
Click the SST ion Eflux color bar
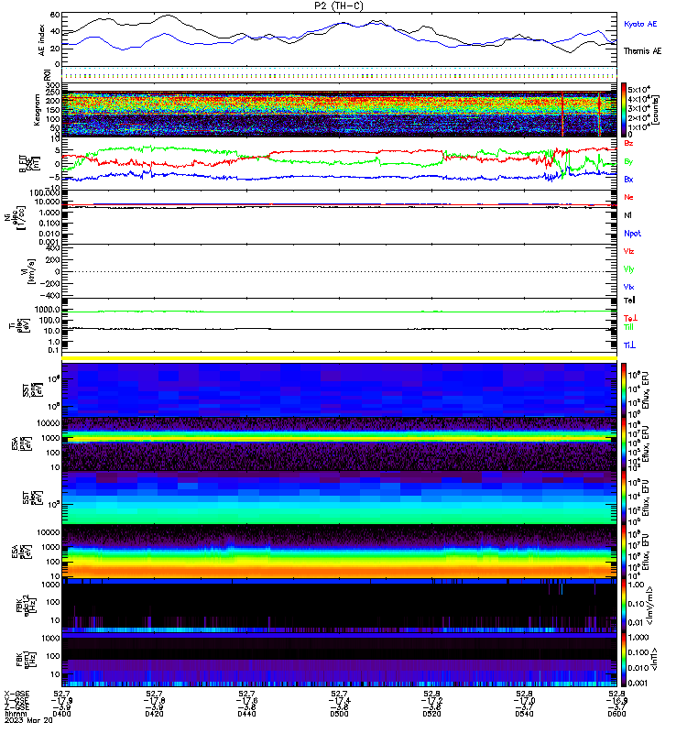(624, 389)
